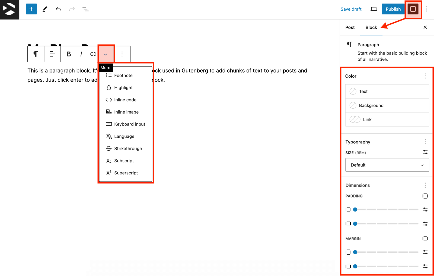
Task: Open Color panel options menu
Action: [425, 76]
